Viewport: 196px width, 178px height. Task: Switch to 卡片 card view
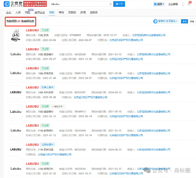pyautogui.click(x=184, y=21)
